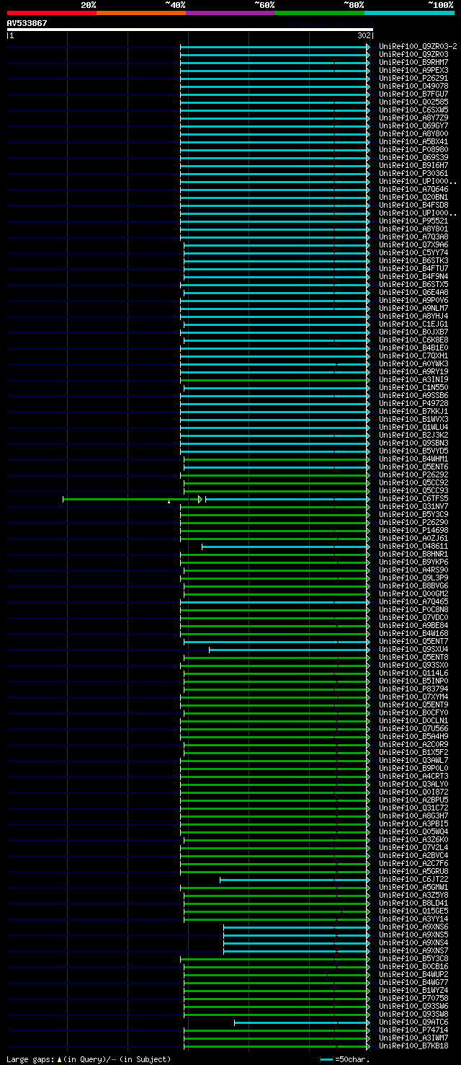Click the UniRef100_A3PBI5 label
The width and height of the screenshot is (461, 1065).
pos(413,823)
